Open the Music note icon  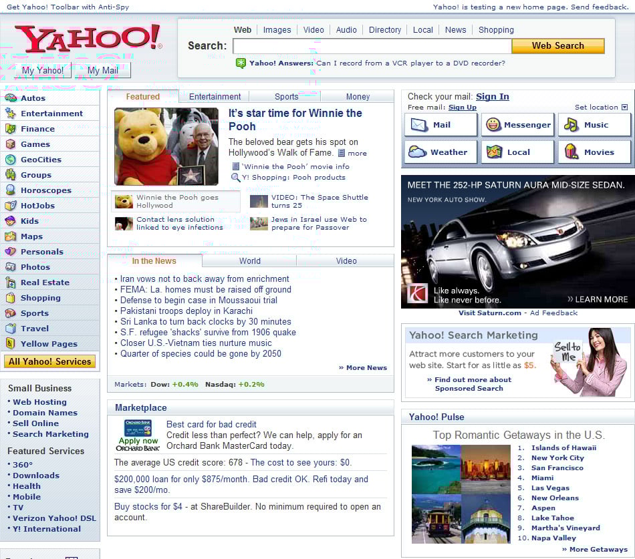571,125
